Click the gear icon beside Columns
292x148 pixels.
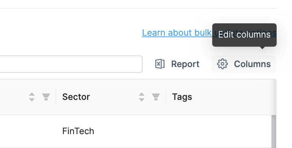click(x=222, y=64)
